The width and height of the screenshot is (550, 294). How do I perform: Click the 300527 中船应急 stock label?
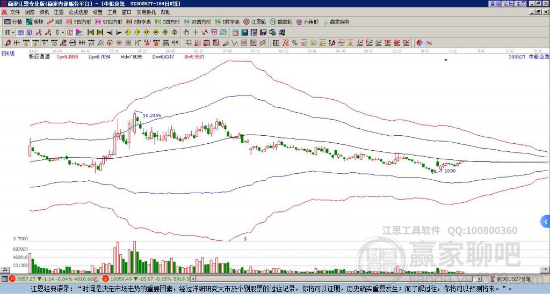tap(529, 56)
